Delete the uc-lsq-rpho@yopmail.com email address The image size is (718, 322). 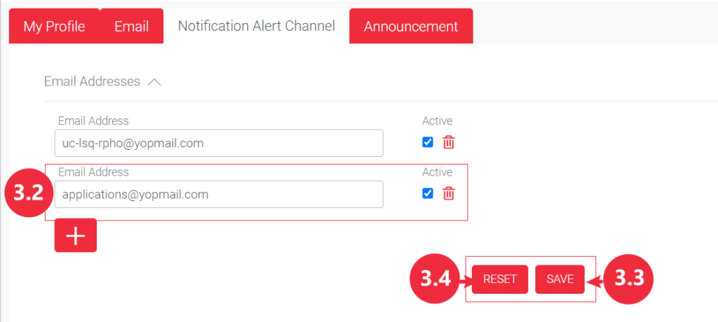point(449,143)
